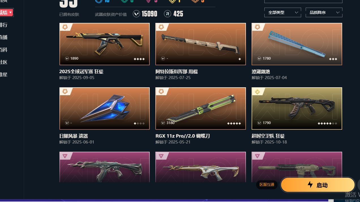Open the 品质降序 sort dropdown

click(324, 12)
